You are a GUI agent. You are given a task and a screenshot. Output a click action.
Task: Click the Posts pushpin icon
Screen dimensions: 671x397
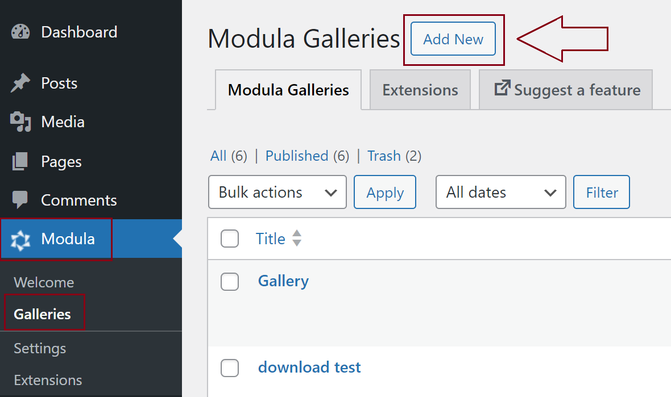click(20, 83)
